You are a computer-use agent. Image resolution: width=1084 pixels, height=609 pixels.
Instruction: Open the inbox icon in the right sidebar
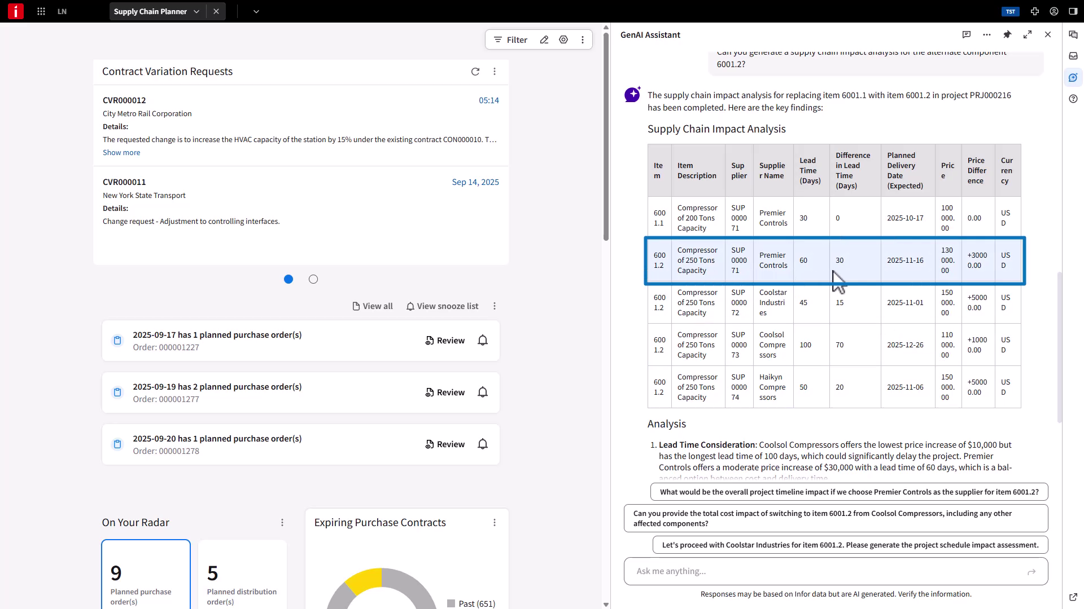coord(1073,56)
